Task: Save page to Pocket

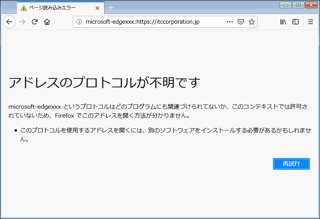Action: [241, 22]
